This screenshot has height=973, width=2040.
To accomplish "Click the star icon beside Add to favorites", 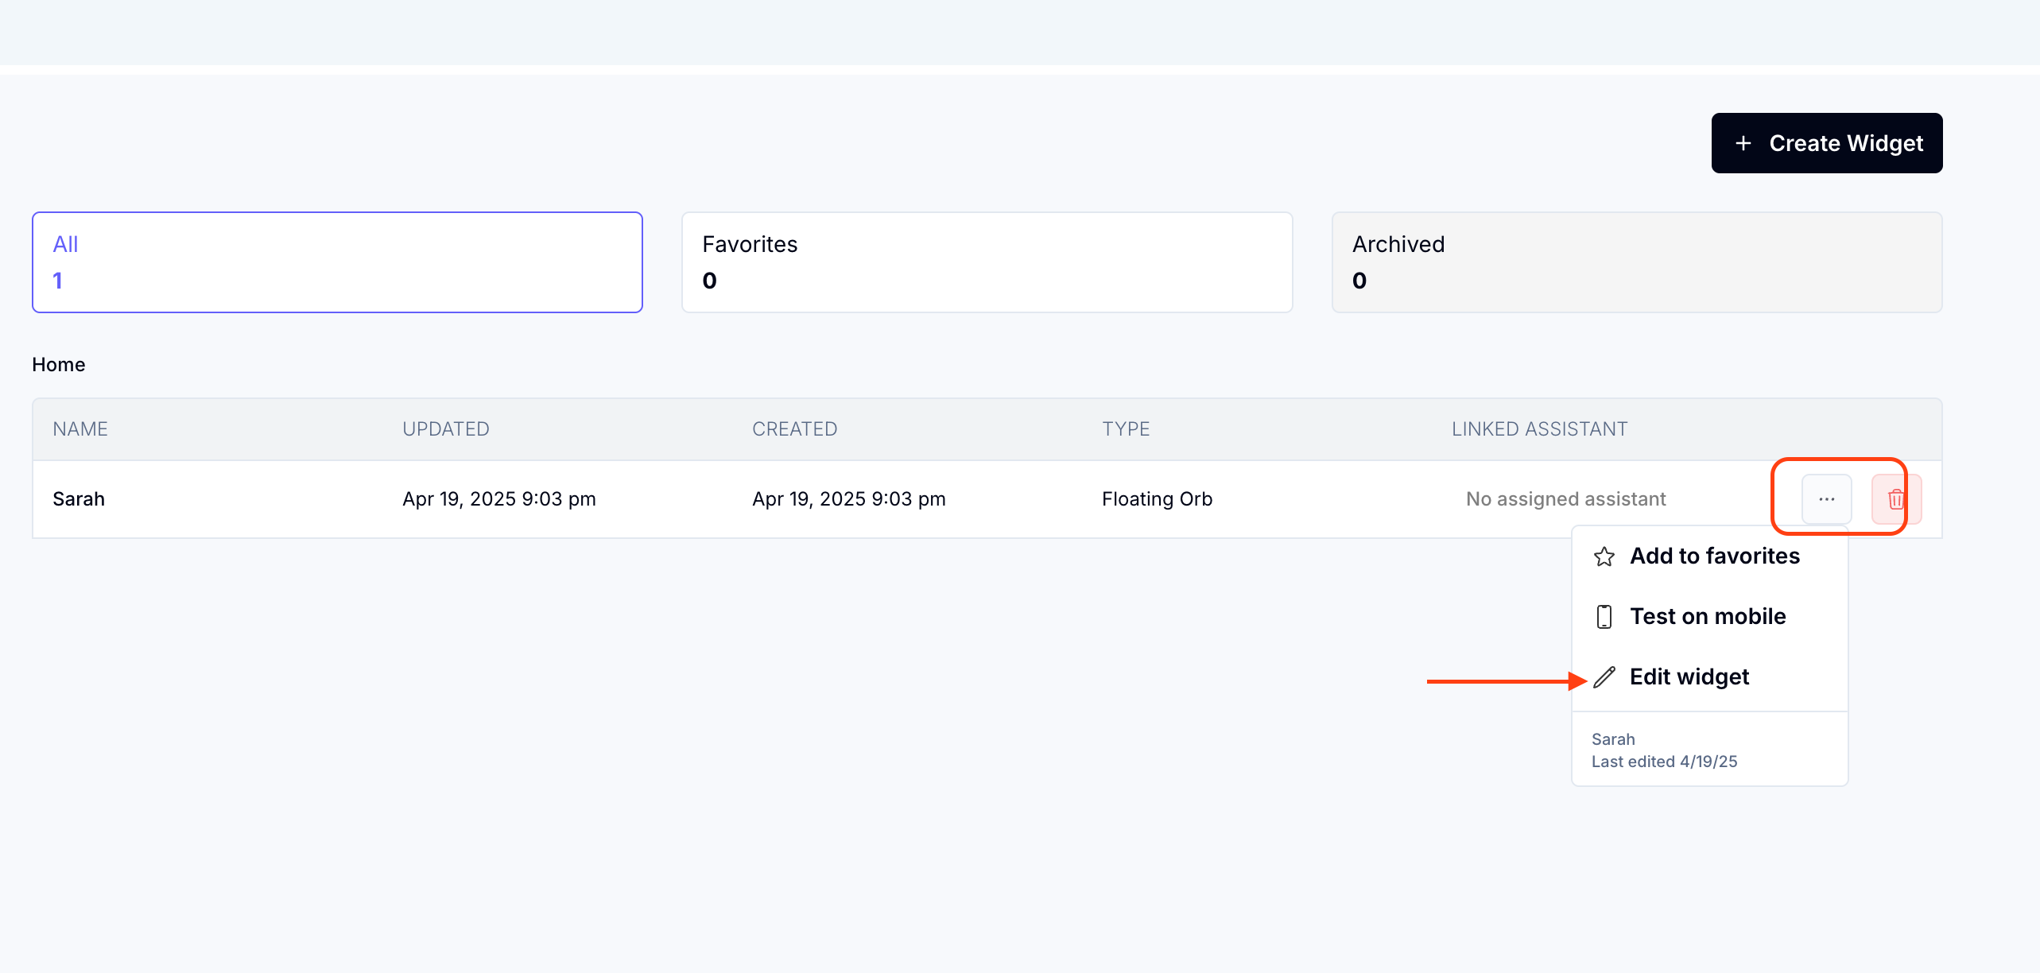I will [x=1604, y=556].
